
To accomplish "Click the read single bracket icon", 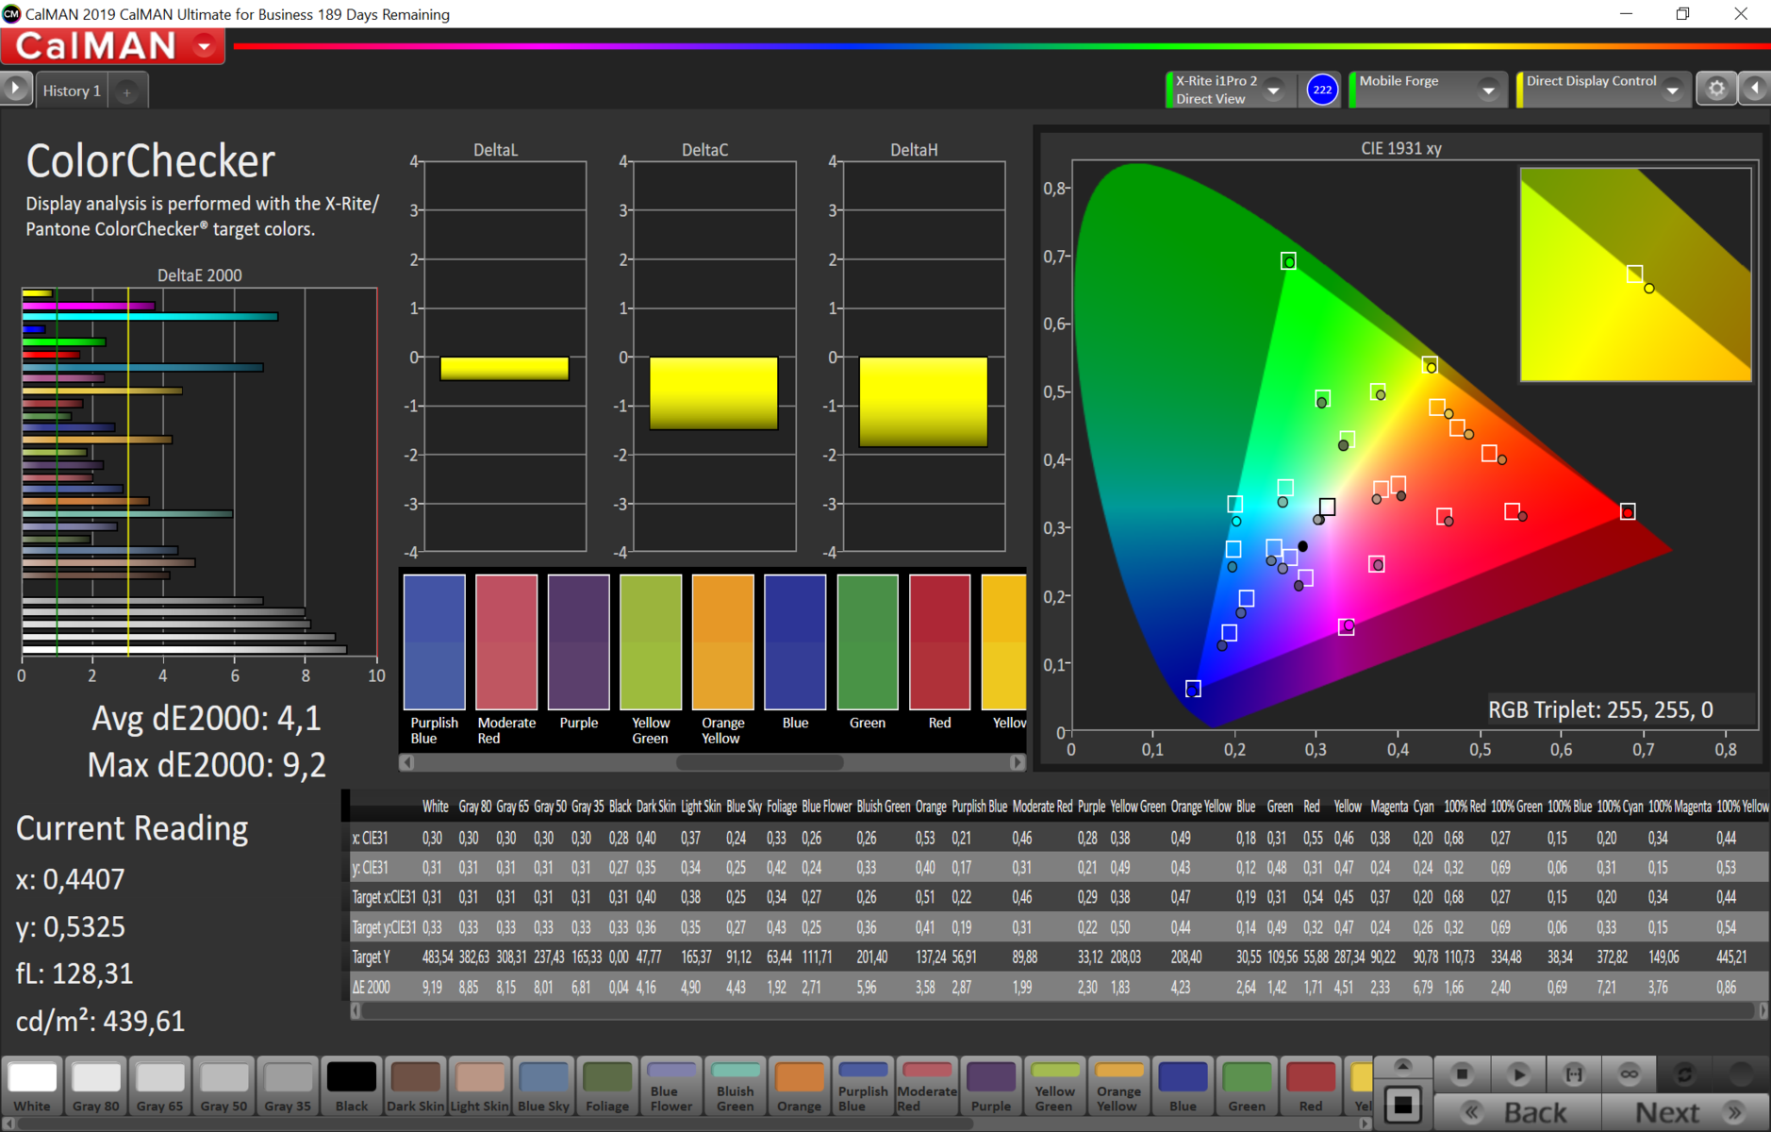I will coord(1574,1074).
